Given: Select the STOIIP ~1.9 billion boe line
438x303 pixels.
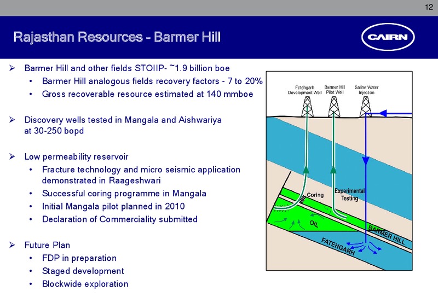Looking at the screenshot, I should click(x=127, y=68).
